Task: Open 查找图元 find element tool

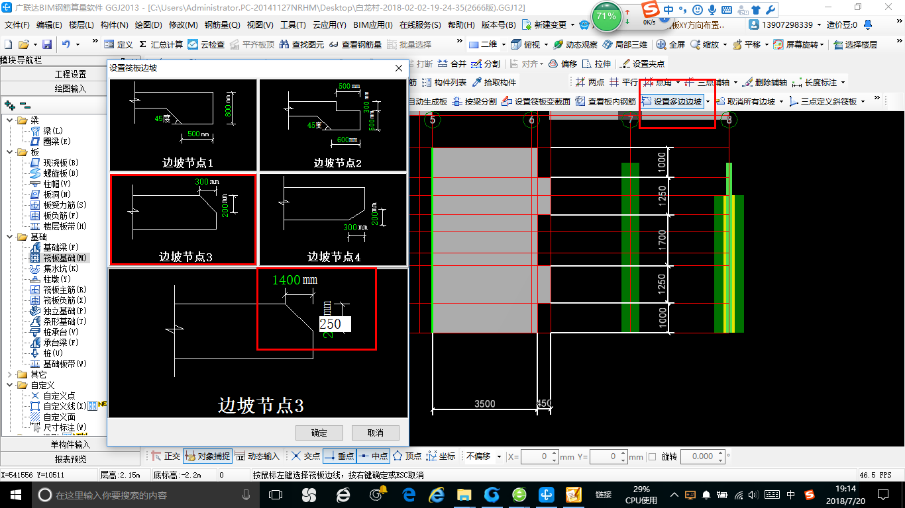Action: click(x=302, y=44)
